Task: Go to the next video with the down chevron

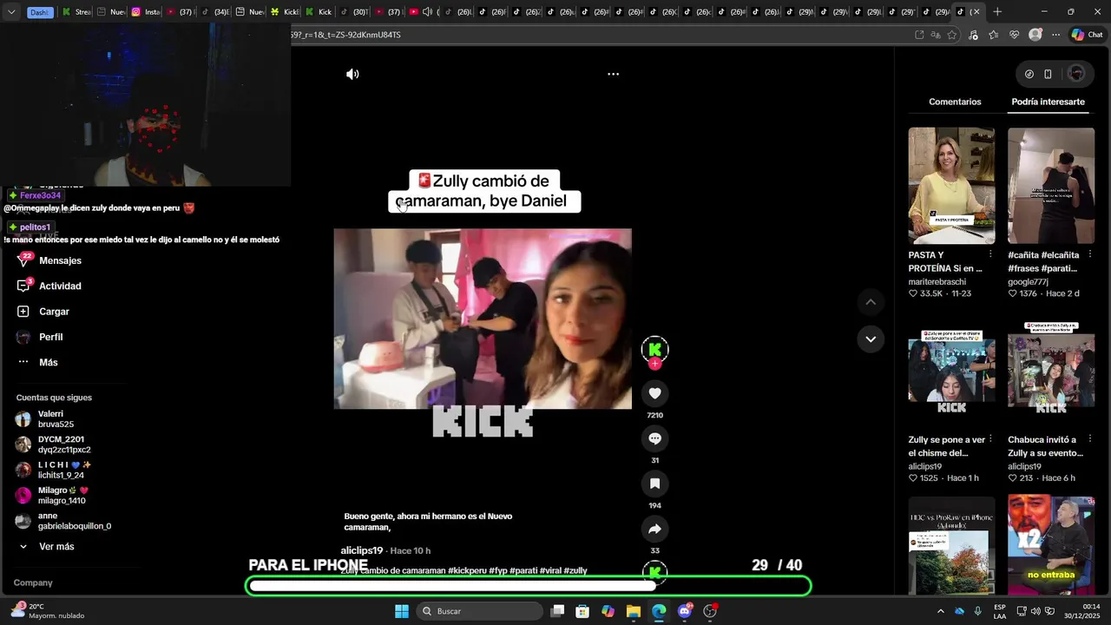Action: point(871,339)
